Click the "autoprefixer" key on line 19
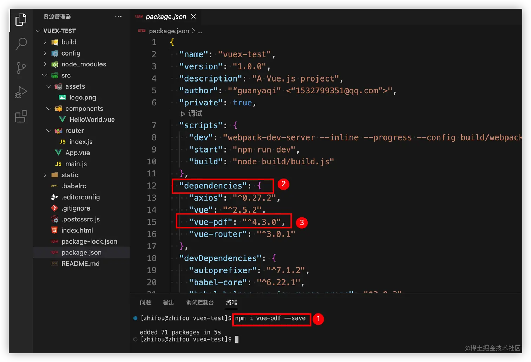 (x=223, y=270)
